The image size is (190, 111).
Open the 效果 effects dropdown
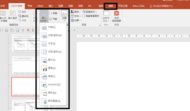[76, 20]
